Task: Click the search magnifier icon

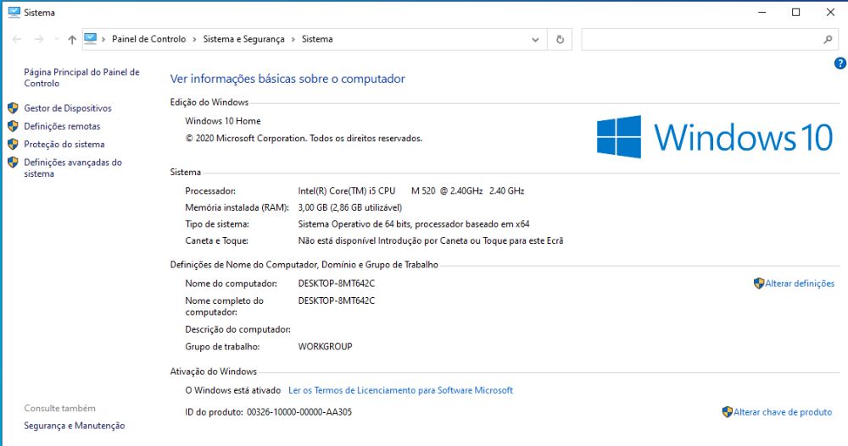Action: (x=828, y=40)
